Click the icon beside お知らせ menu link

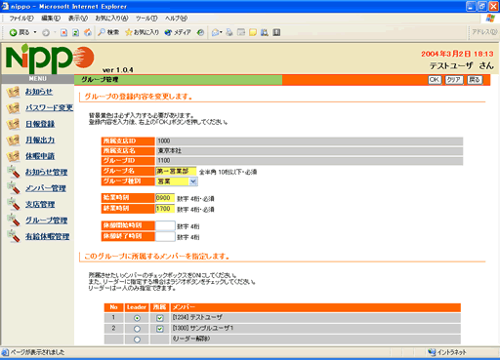point(13,92)
